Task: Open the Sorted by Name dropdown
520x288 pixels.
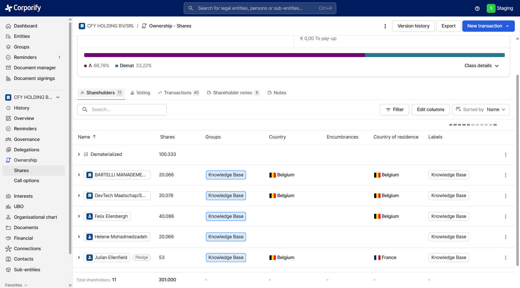Action: pos(481,110)
